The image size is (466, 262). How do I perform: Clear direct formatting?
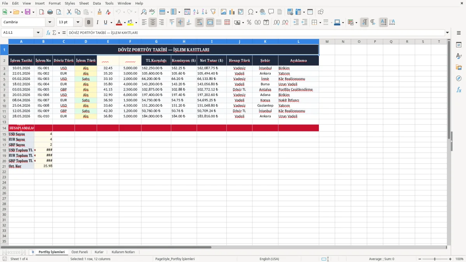tap(108, 12)
